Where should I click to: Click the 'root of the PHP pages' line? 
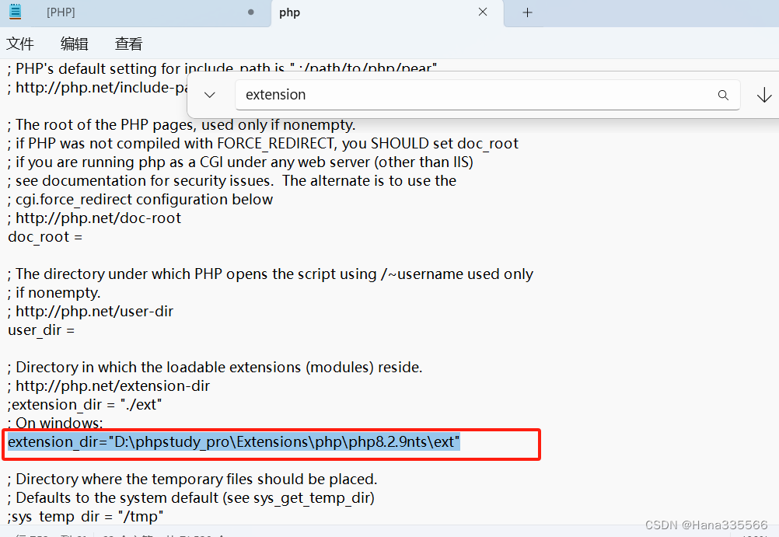(181, 124)
